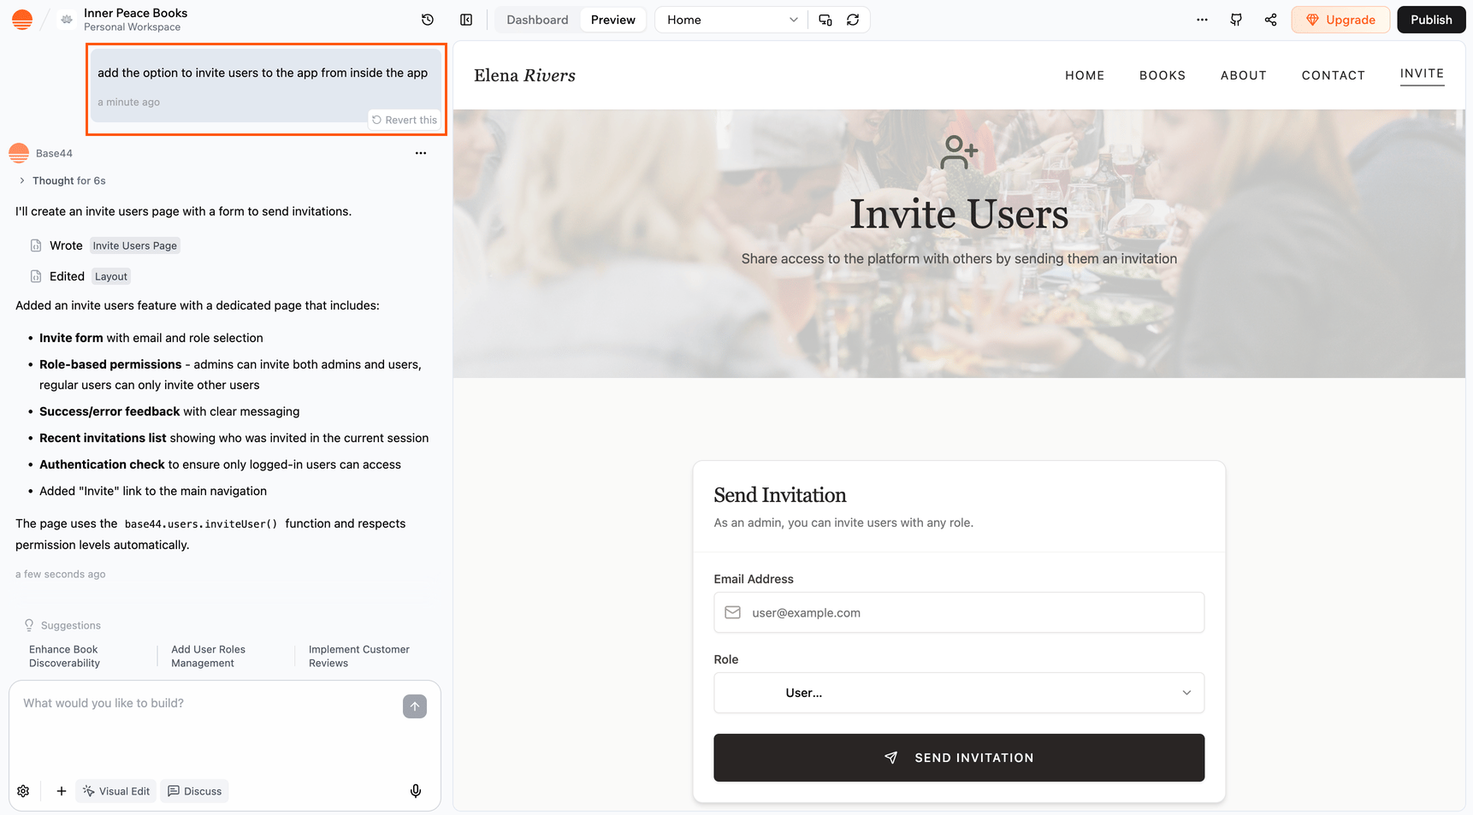Open the three-dot more options menu in top bar
Screen dimensions: 1473x815
(1202, 20)
